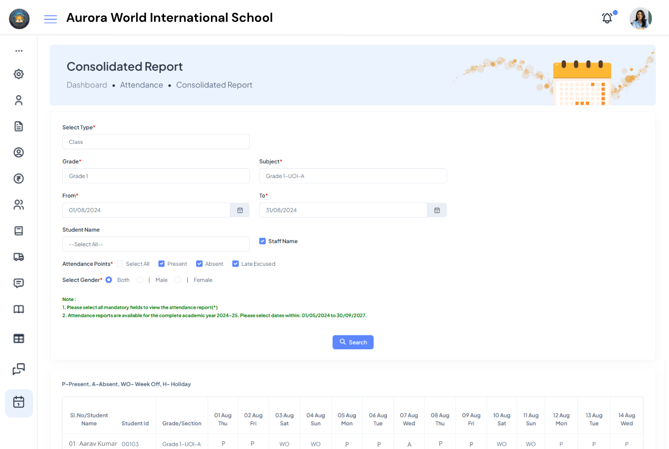Click the user profile avatar photo
The width and height of the screenshot is (669, 449).
pyautogui.click(x=640, y=18)
